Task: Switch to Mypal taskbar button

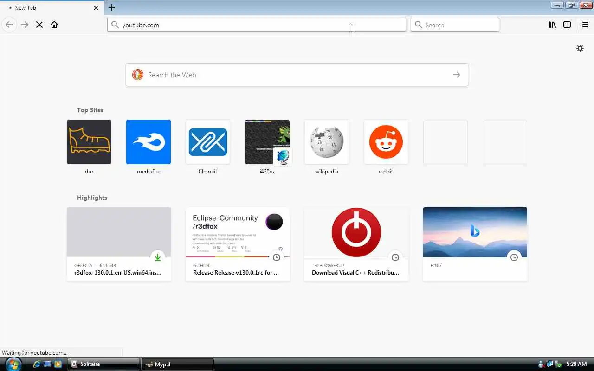Action: (178, 364)
